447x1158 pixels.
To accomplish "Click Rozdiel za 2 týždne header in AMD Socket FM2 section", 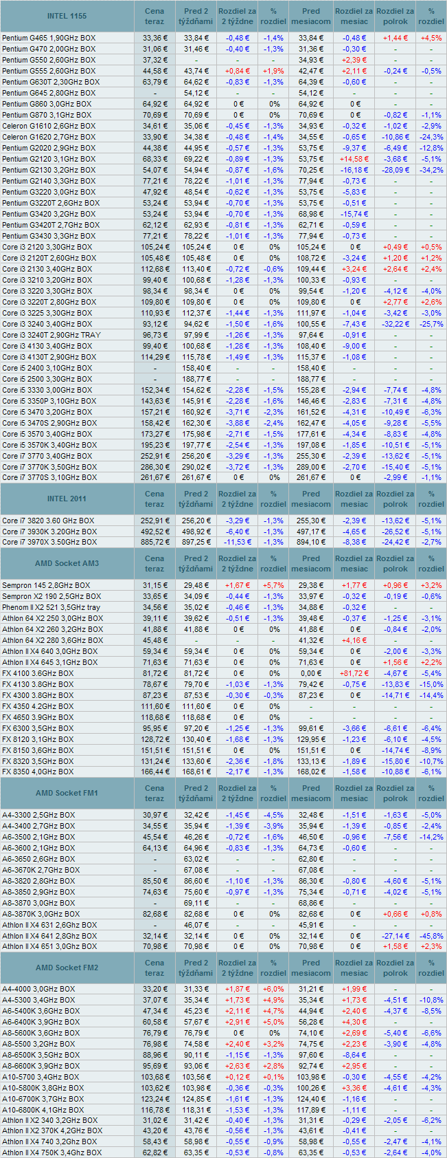I will (238, 968).
